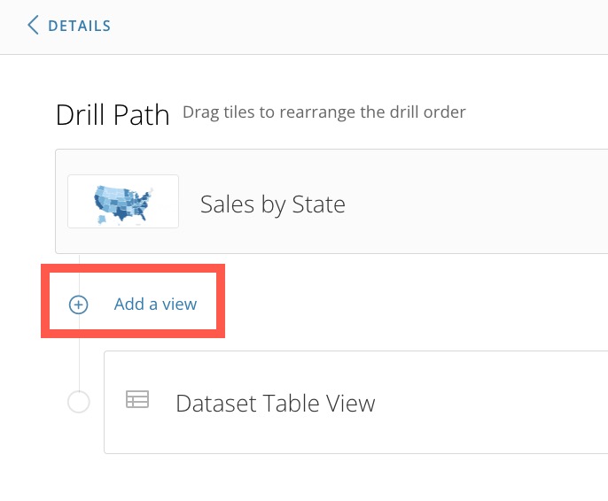The height and width of the screenshot is (501, 608).
Task: Select the empty area of the Sales by State tile
Action: click(x=477, y=201)
